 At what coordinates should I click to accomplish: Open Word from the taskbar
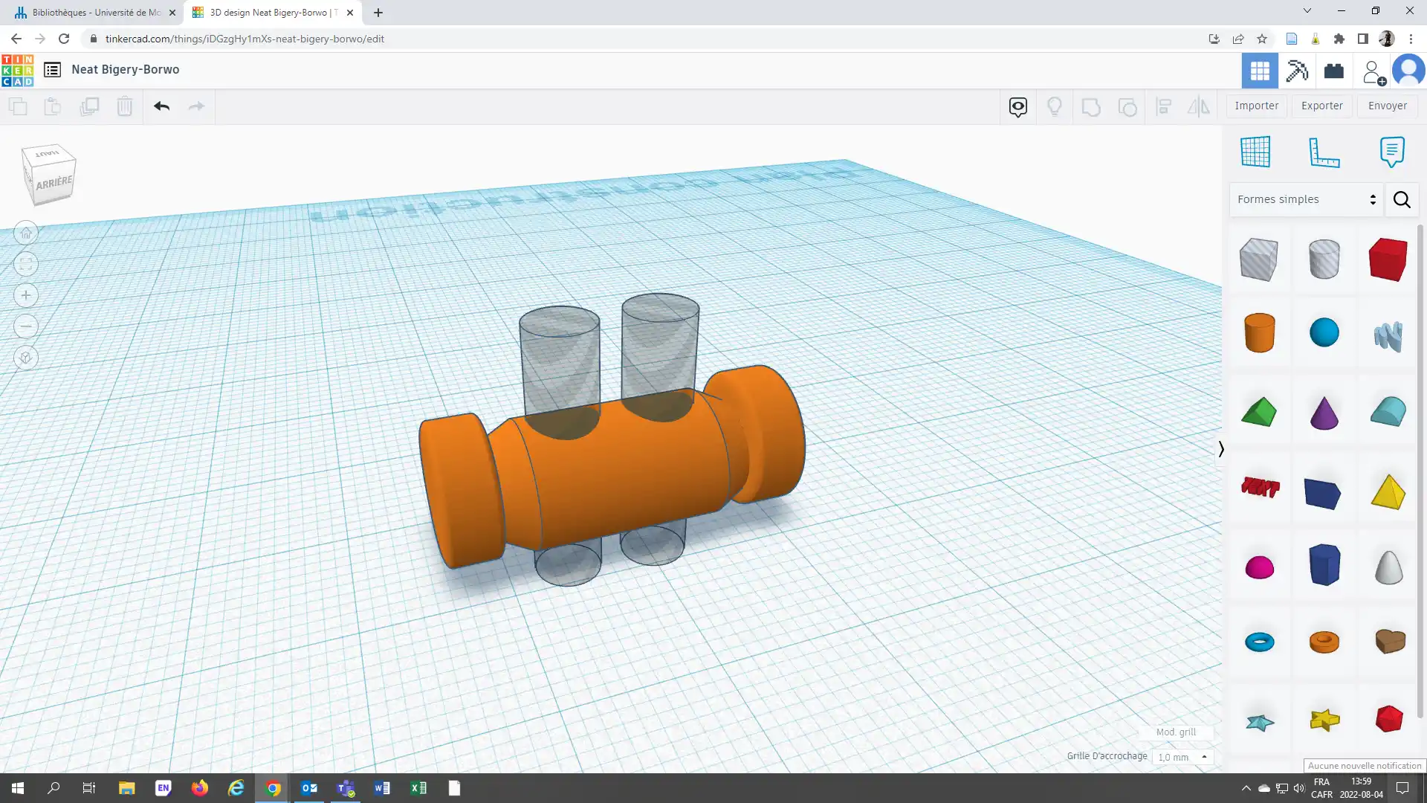click(x=382, y=788)
